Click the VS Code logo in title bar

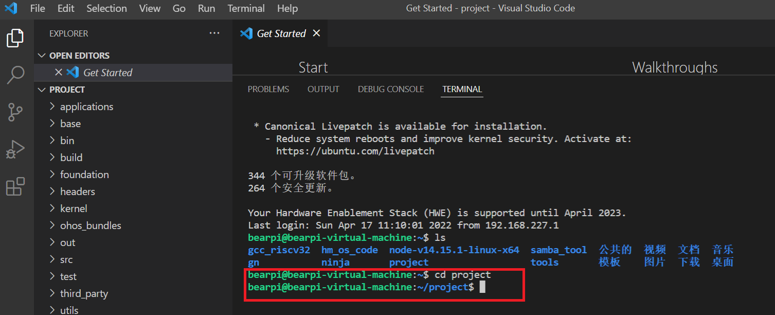pyautogui.click(x=11, y=8)
